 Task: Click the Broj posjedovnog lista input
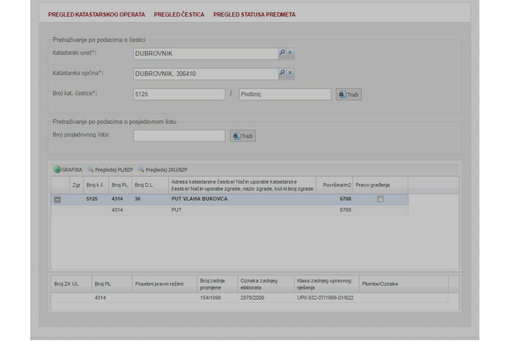pyautogui.click(x=179, y=136)
